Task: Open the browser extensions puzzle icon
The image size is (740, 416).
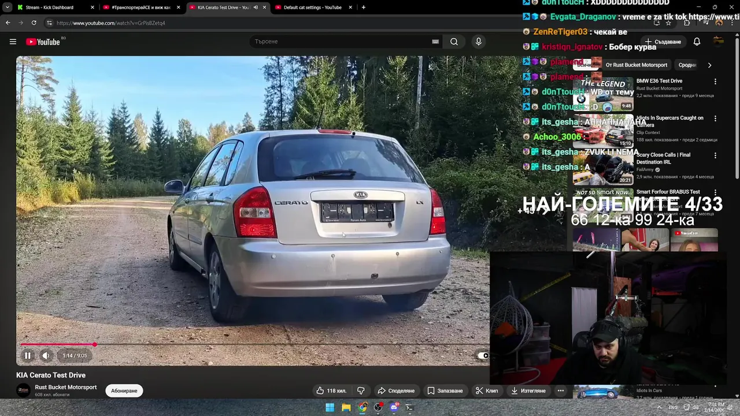Action: 687,23
